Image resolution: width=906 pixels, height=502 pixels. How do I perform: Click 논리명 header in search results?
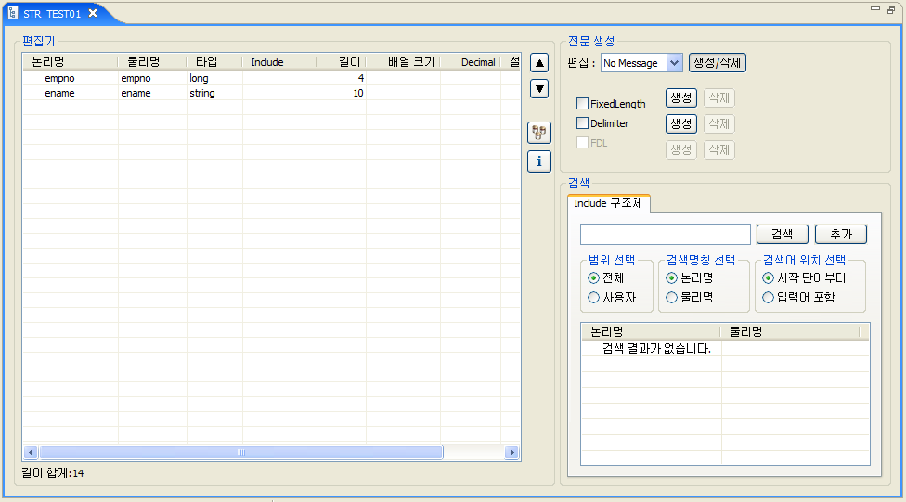651,331
